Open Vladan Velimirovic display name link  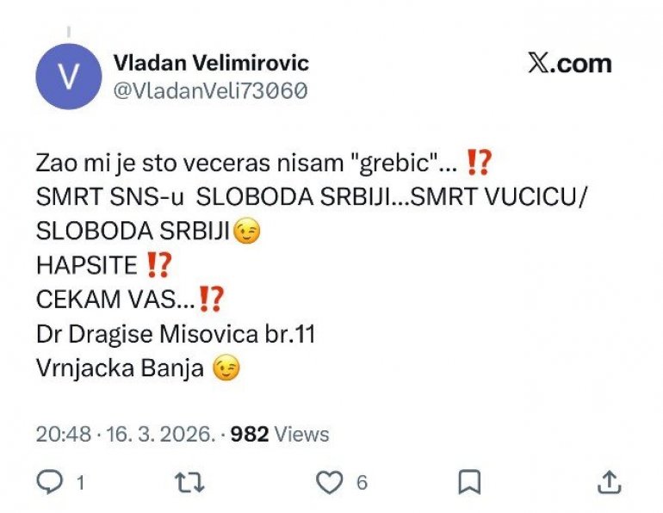[211, 63]
